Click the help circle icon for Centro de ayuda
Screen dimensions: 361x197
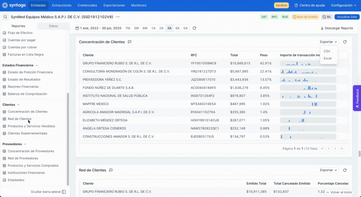[296, 5]
